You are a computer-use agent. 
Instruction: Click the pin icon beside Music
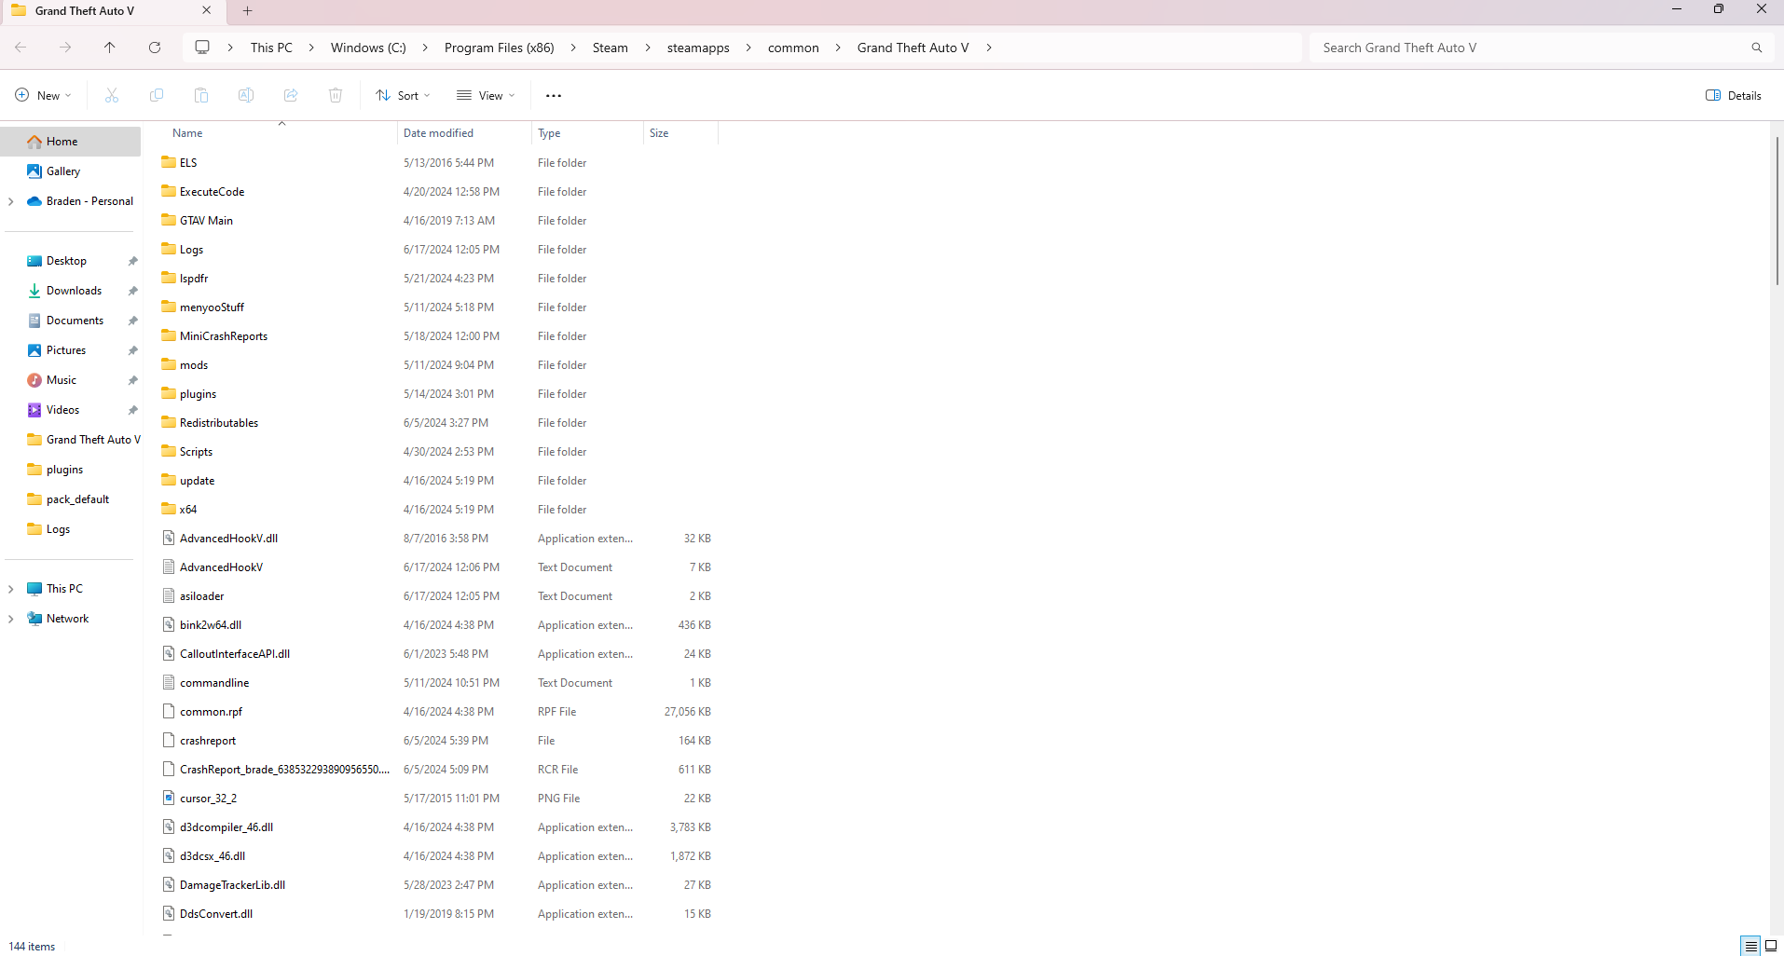click(x=133, y=380)
